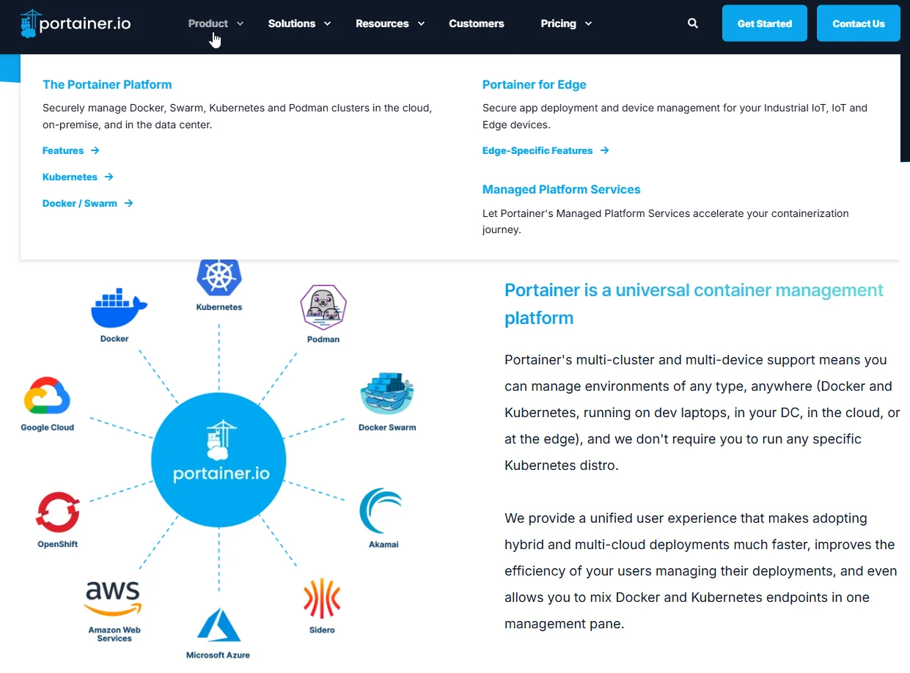Image resolution: width=910 pixels, height=673 pixels.
Task: Click the arrow beside Kubernetes link
Action: coord(109,177)
